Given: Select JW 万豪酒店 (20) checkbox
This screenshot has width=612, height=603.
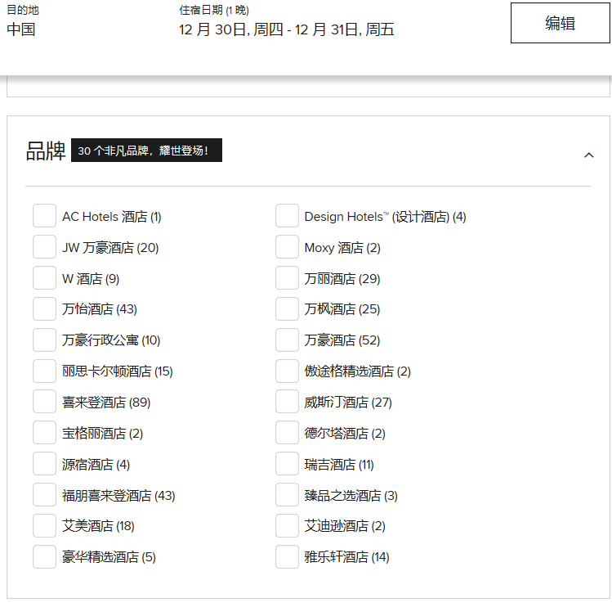Looking at the screenshot, I should (44, 246).
